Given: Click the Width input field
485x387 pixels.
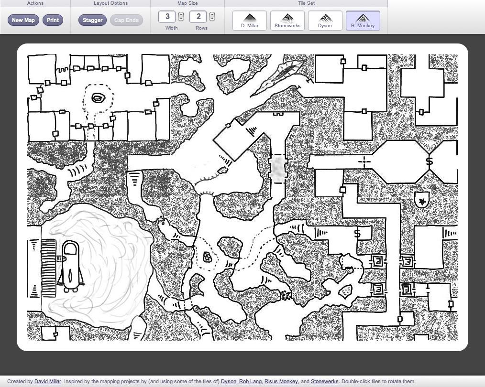Looking at the screenshot, I should click(167, 17).
